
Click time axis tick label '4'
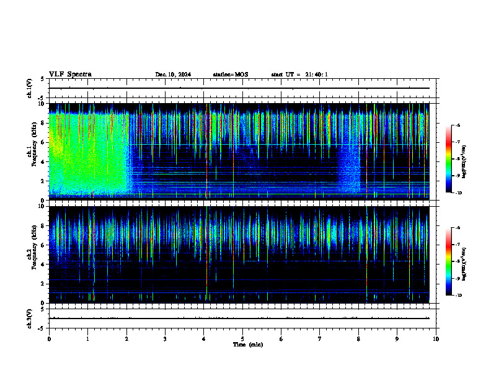[x=204, y=339]
